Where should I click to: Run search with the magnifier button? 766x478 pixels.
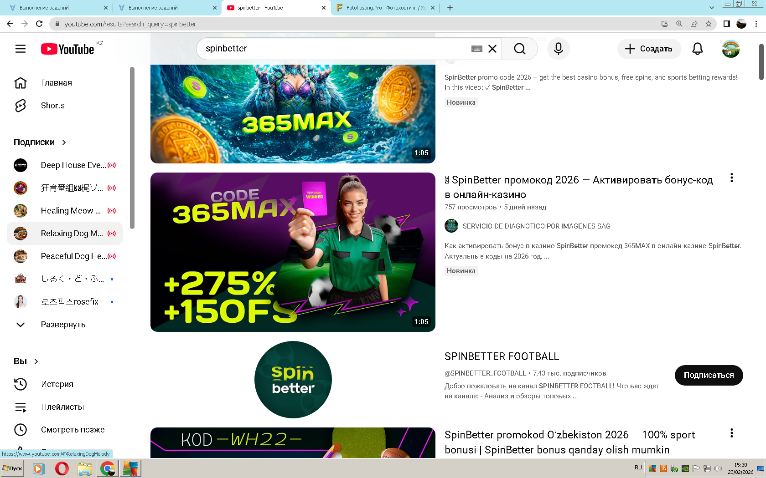click(520, 49)
